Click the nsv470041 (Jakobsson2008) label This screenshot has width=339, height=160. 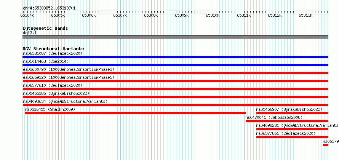pyautogui.click(x=274, y=117)
